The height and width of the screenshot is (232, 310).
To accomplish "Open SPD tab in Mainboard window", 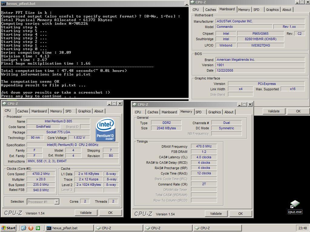I will coord(256,10).
